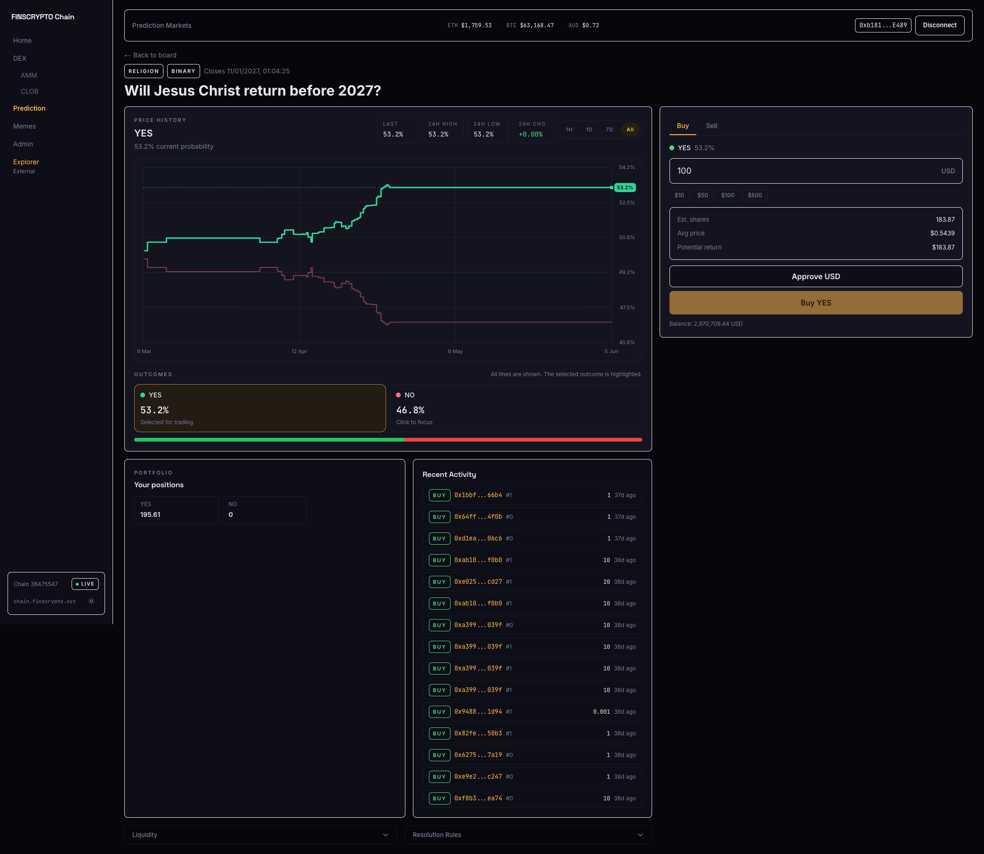Click the BTC $63,168.47 ticker
Viewport: 984px width, 854px height.
click(x=530, y=26)
